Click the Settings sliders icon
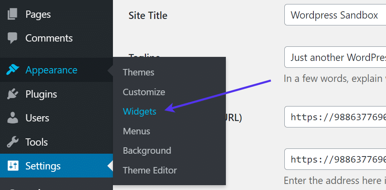The height and width of the screenshot is (190, 386). pyautogui.click(x=13, y=166)
